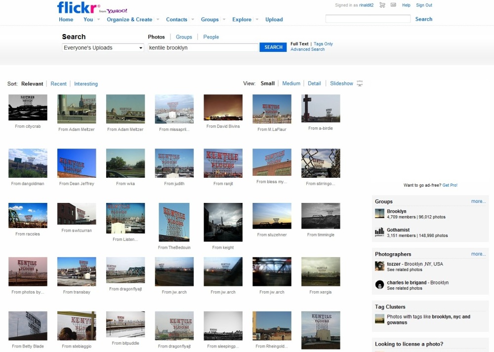
Task: Open the Gothamist group icon
Action: click(x=379, y=232)
